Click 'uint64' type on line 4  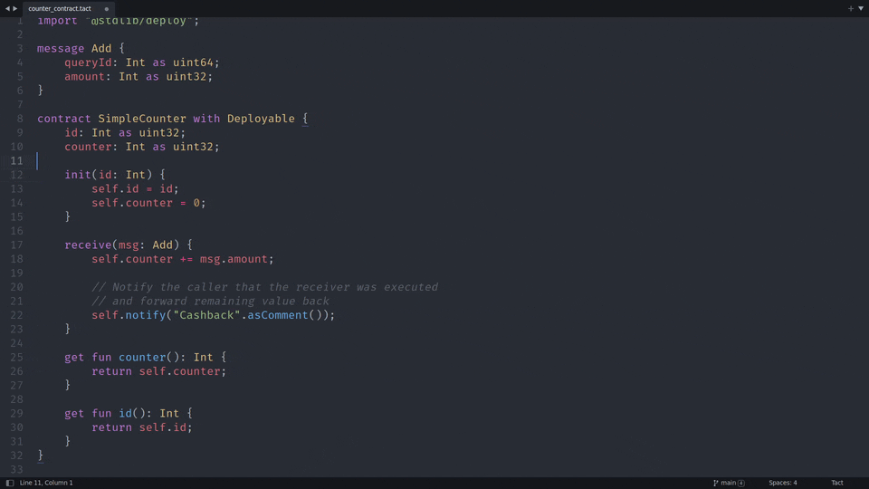tap(193, 62)
